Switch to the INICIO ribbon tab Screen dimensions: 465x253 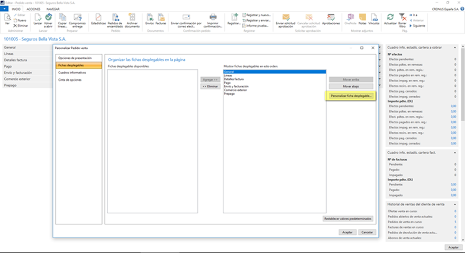tap(16, 9)
